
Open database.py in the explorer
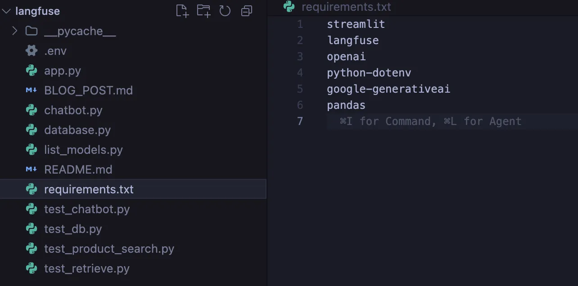click(77, 130)
